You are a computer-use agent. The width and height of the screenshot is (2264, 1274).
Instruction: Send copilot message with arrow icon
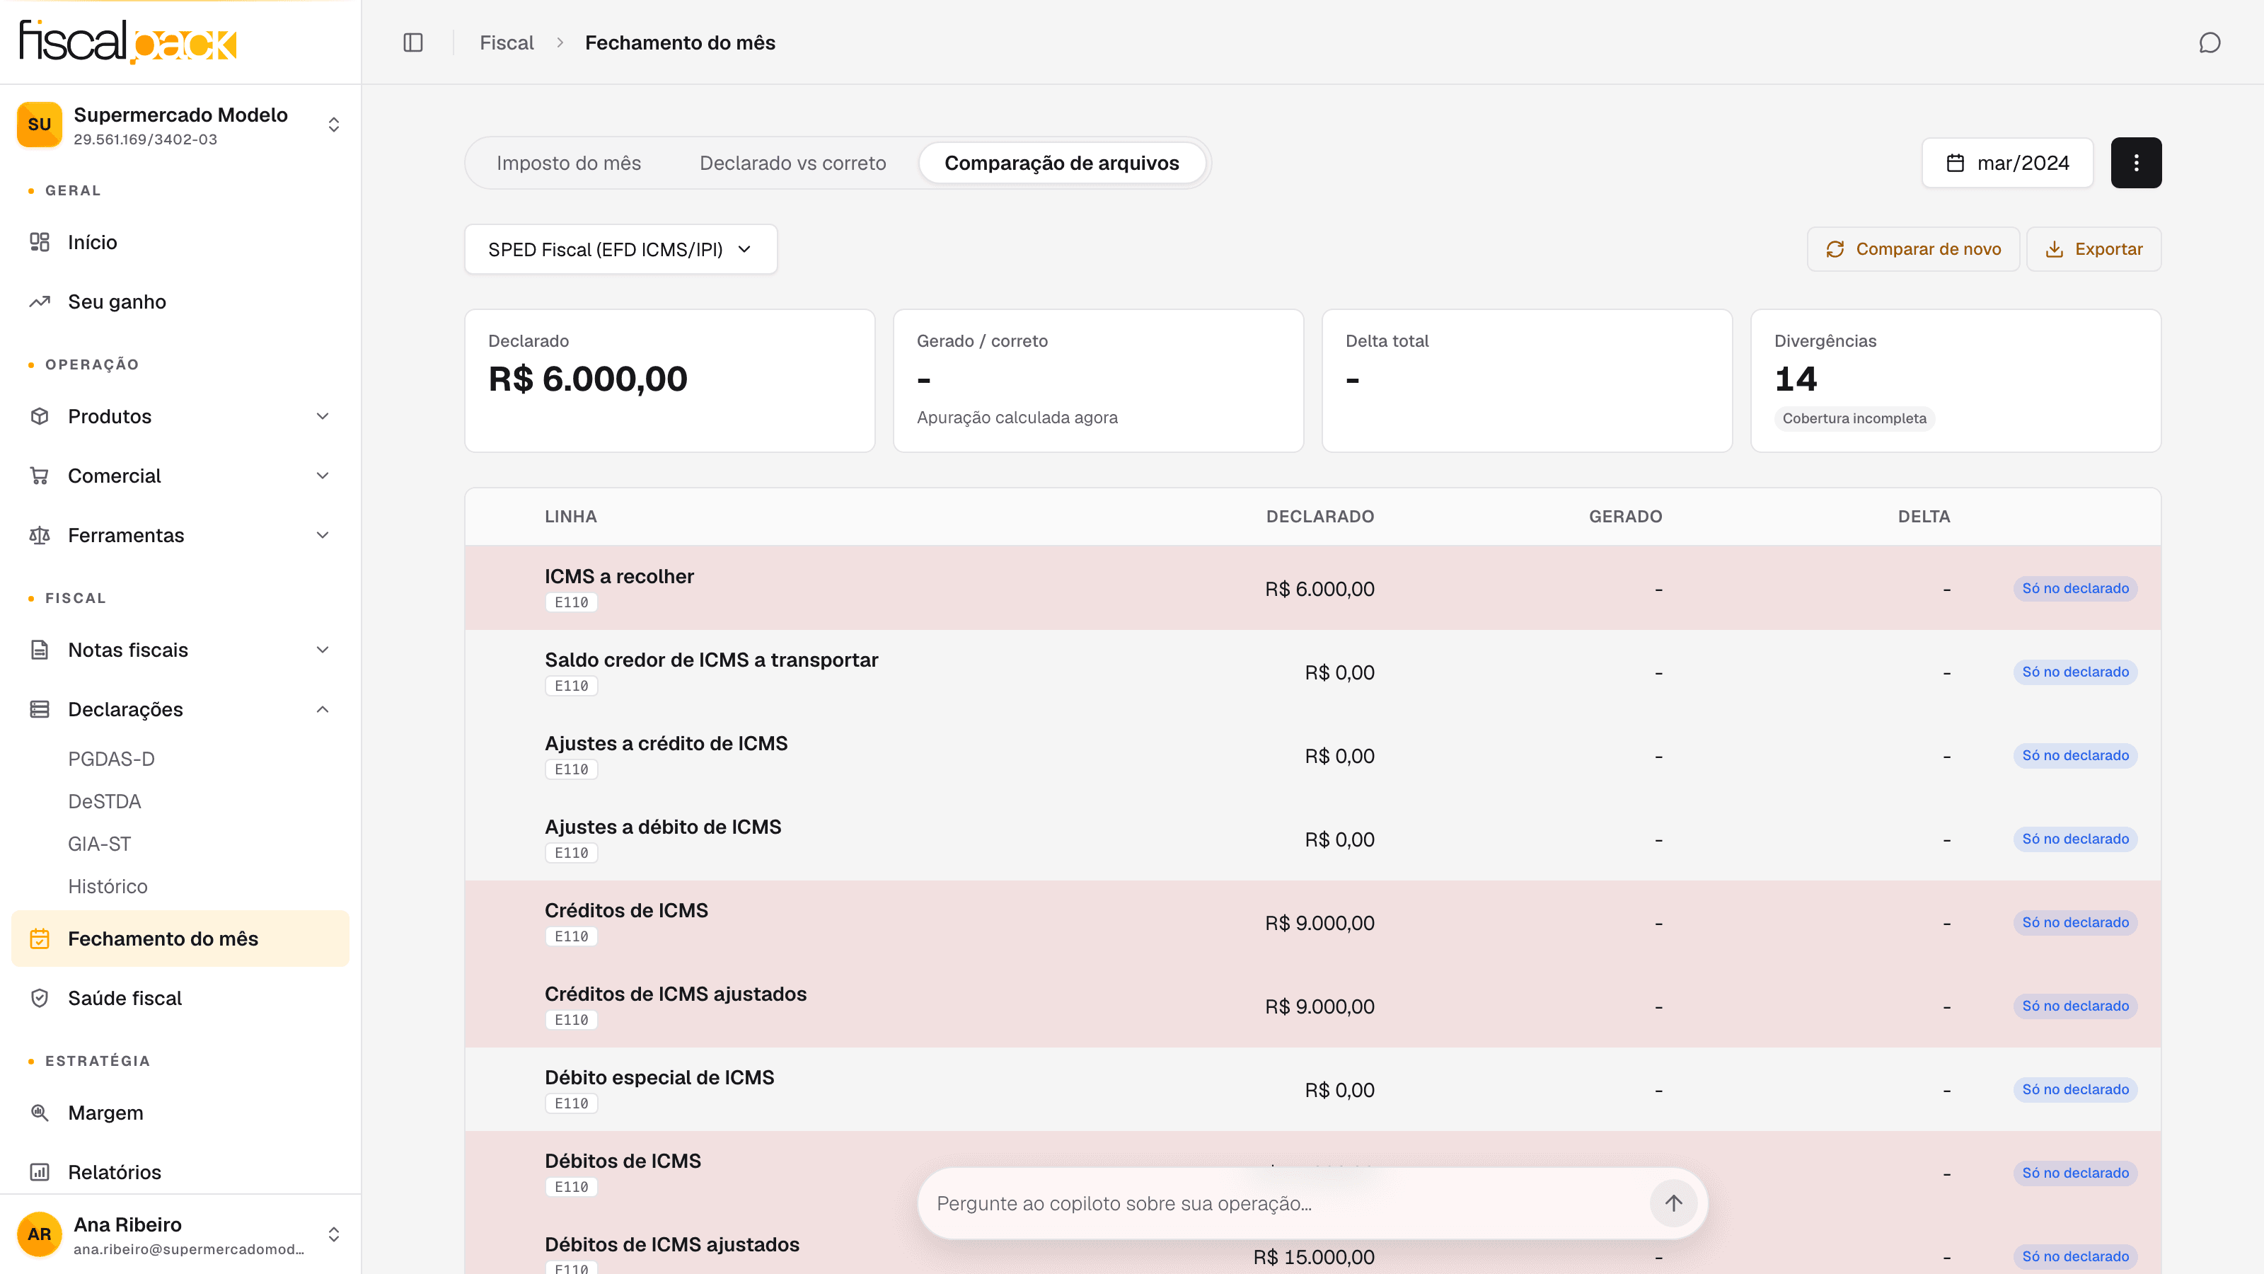(1673, 1202)
